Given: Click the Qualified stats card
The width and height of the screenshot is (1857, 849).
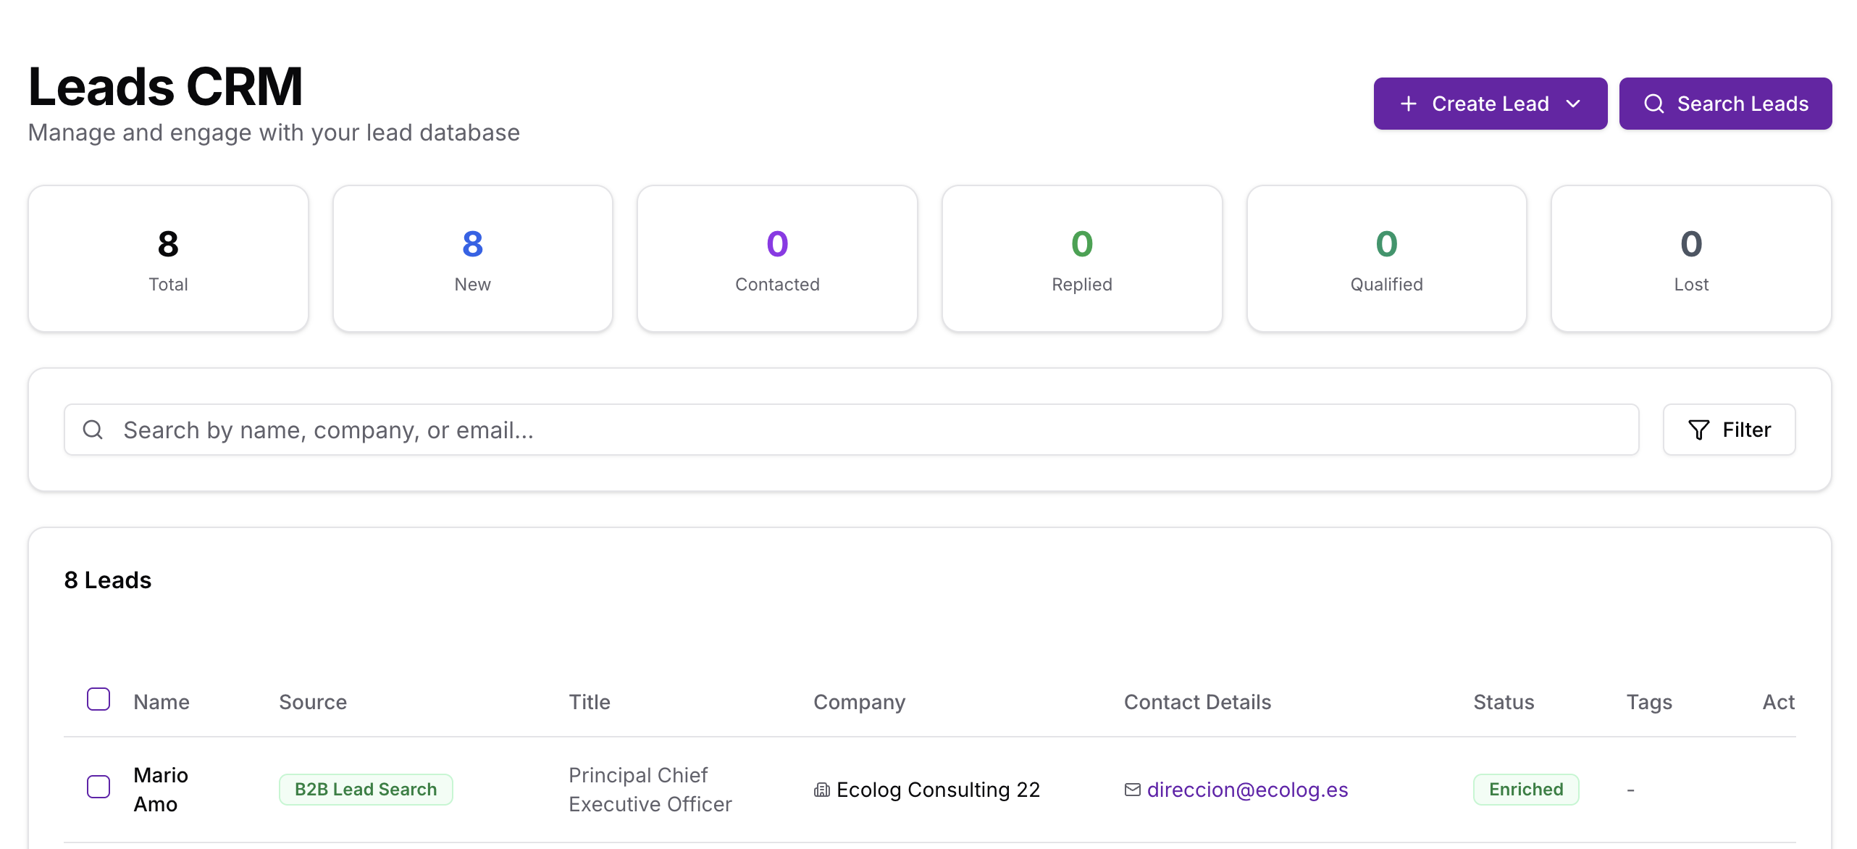Looking at the screenshot, I should click(1386, 258).
